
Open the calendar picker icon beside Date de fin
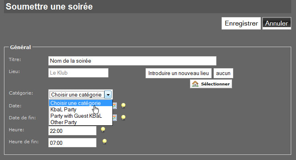114,118
